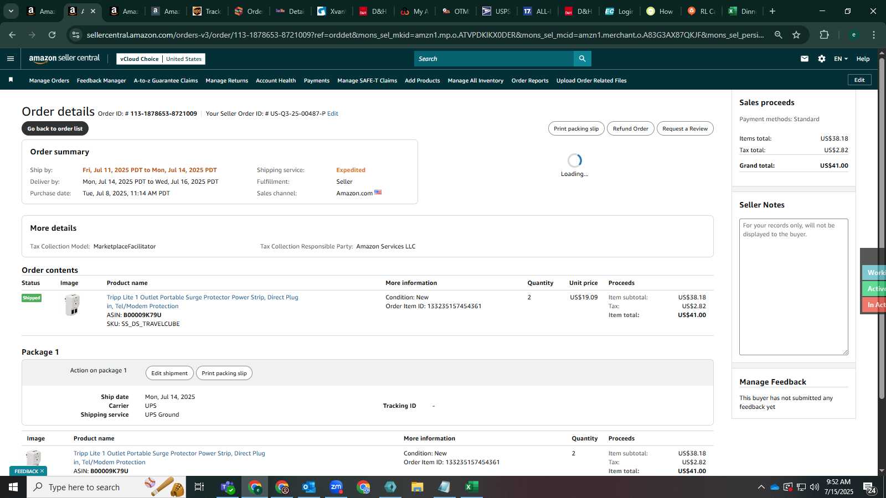Close the active browser tab
This screenshot has width=886, height=498.
point(93,11)
